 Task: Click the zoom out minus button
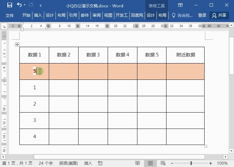tap(172, 163)
